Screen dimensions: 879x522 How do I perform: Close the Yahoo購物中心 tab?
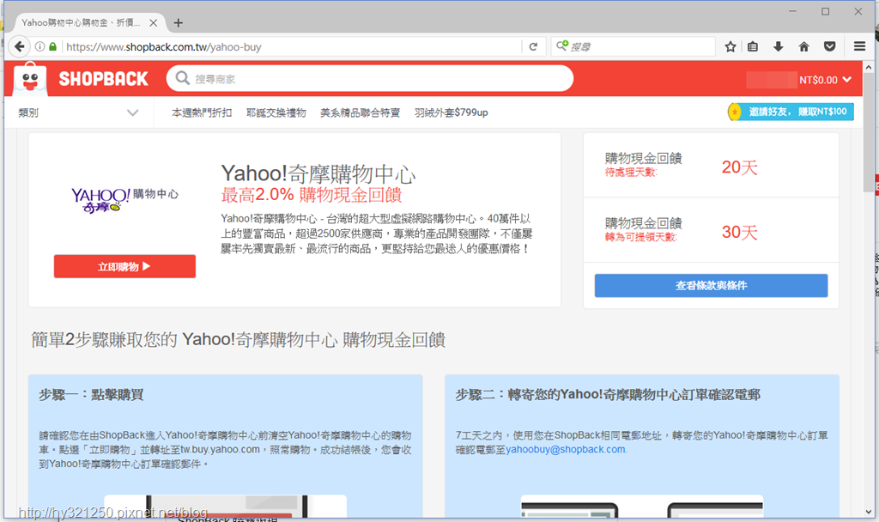pos(153,23)
